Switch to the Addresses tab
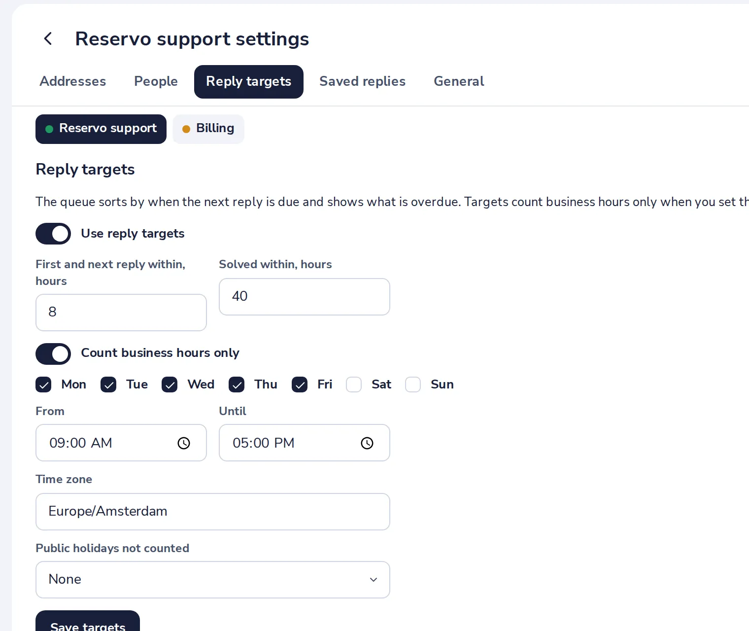Screen dimensions: 749x631 pyautogui.click(x=73, y=81)
